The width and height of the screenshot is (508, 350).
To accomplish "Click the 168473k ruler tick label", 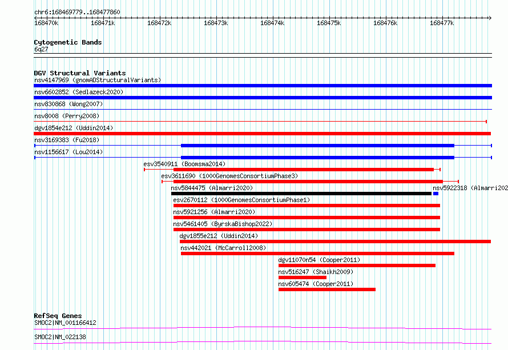I will (x=216, y=23).
